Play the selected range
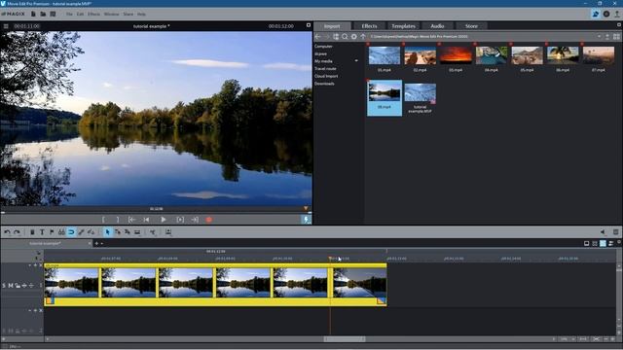The height and width of the screenshot is (350, 623). tap(180, 220)
